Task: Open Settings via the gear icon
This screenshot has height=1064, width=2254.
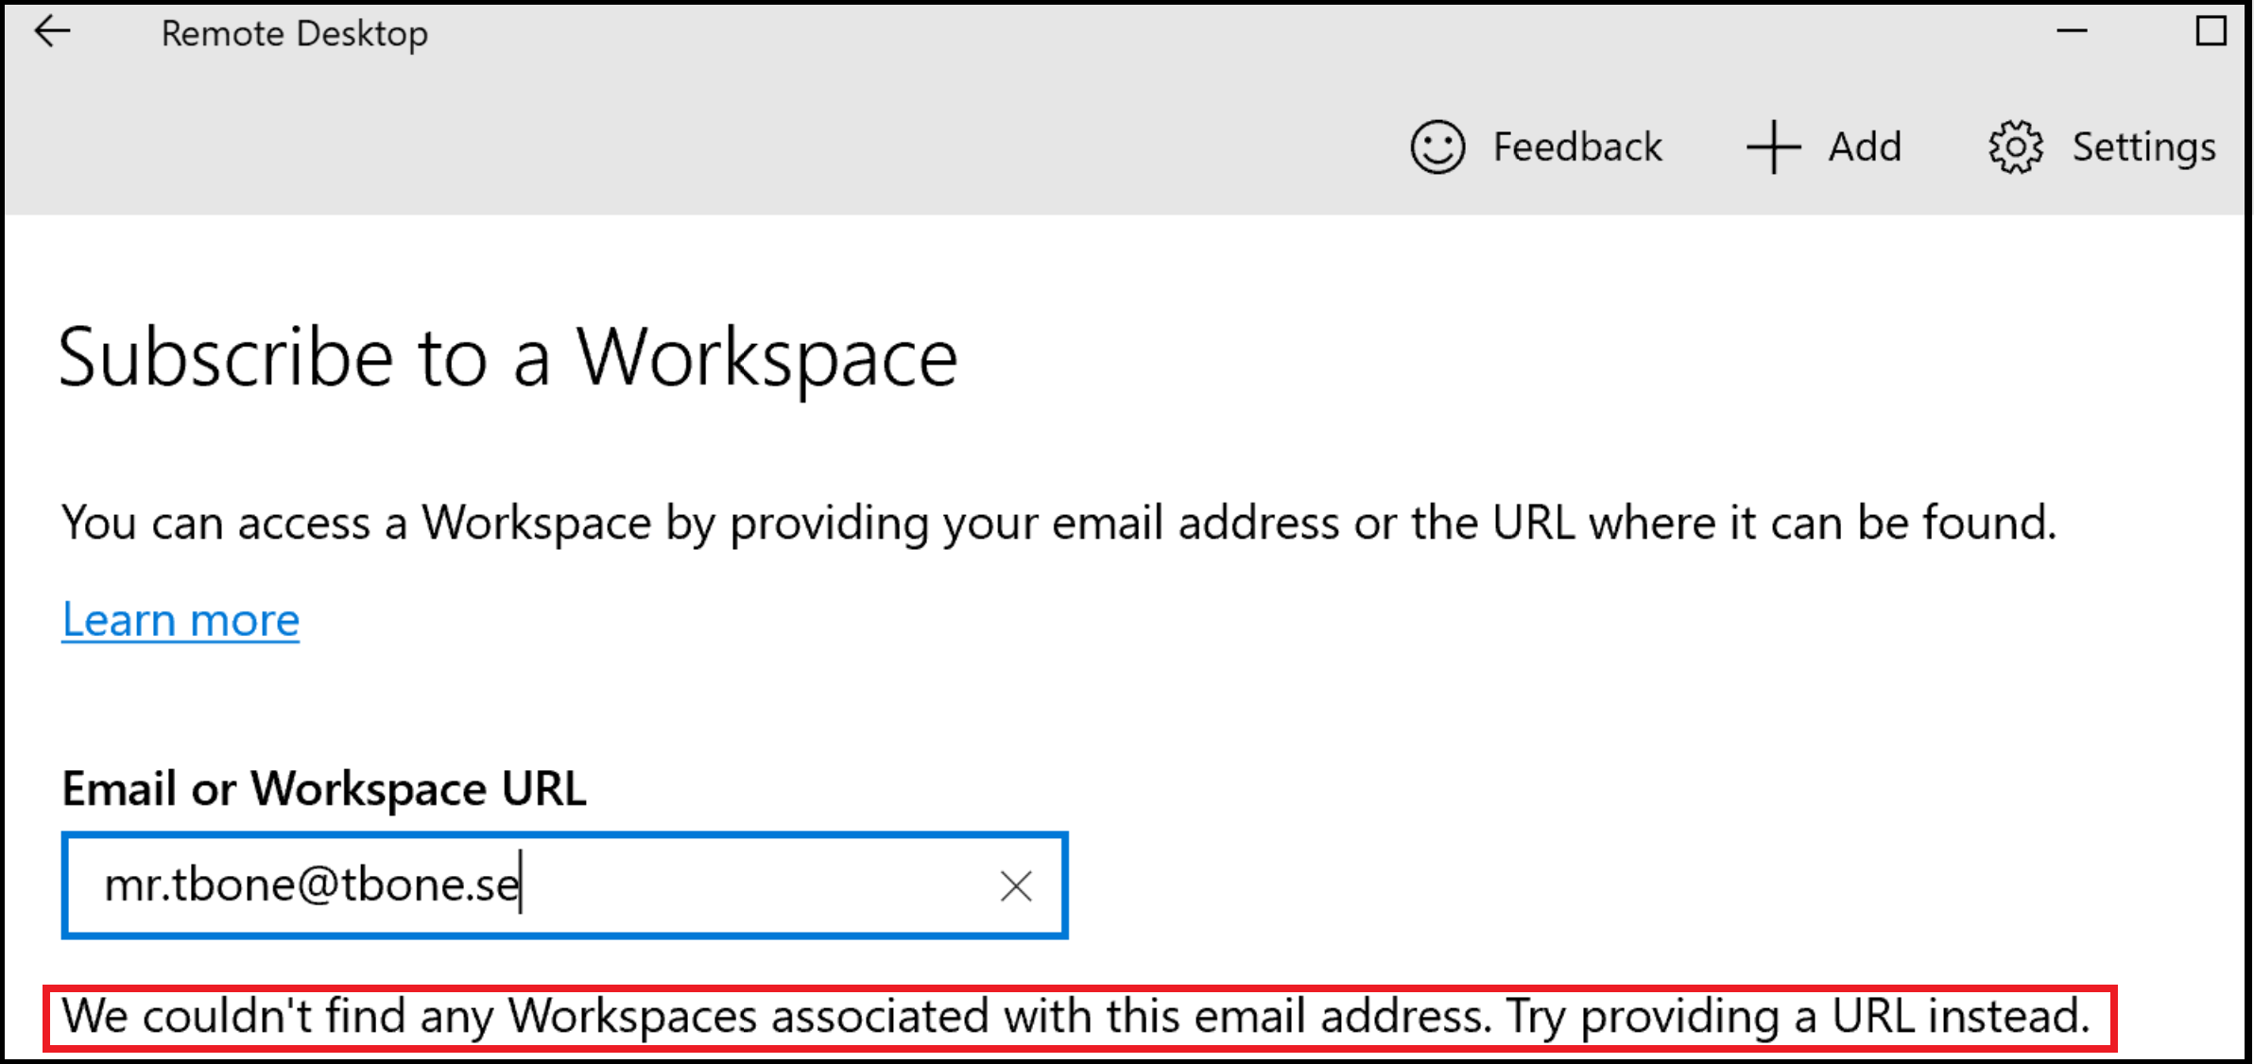Action: 2015,147
